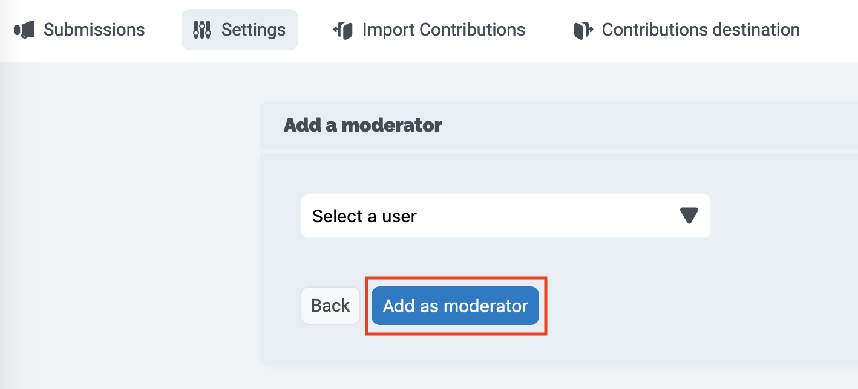This screenshot has width=858, height=389.
Task: Click the blue Add as moderator button
Action: (x=455, y=306)
